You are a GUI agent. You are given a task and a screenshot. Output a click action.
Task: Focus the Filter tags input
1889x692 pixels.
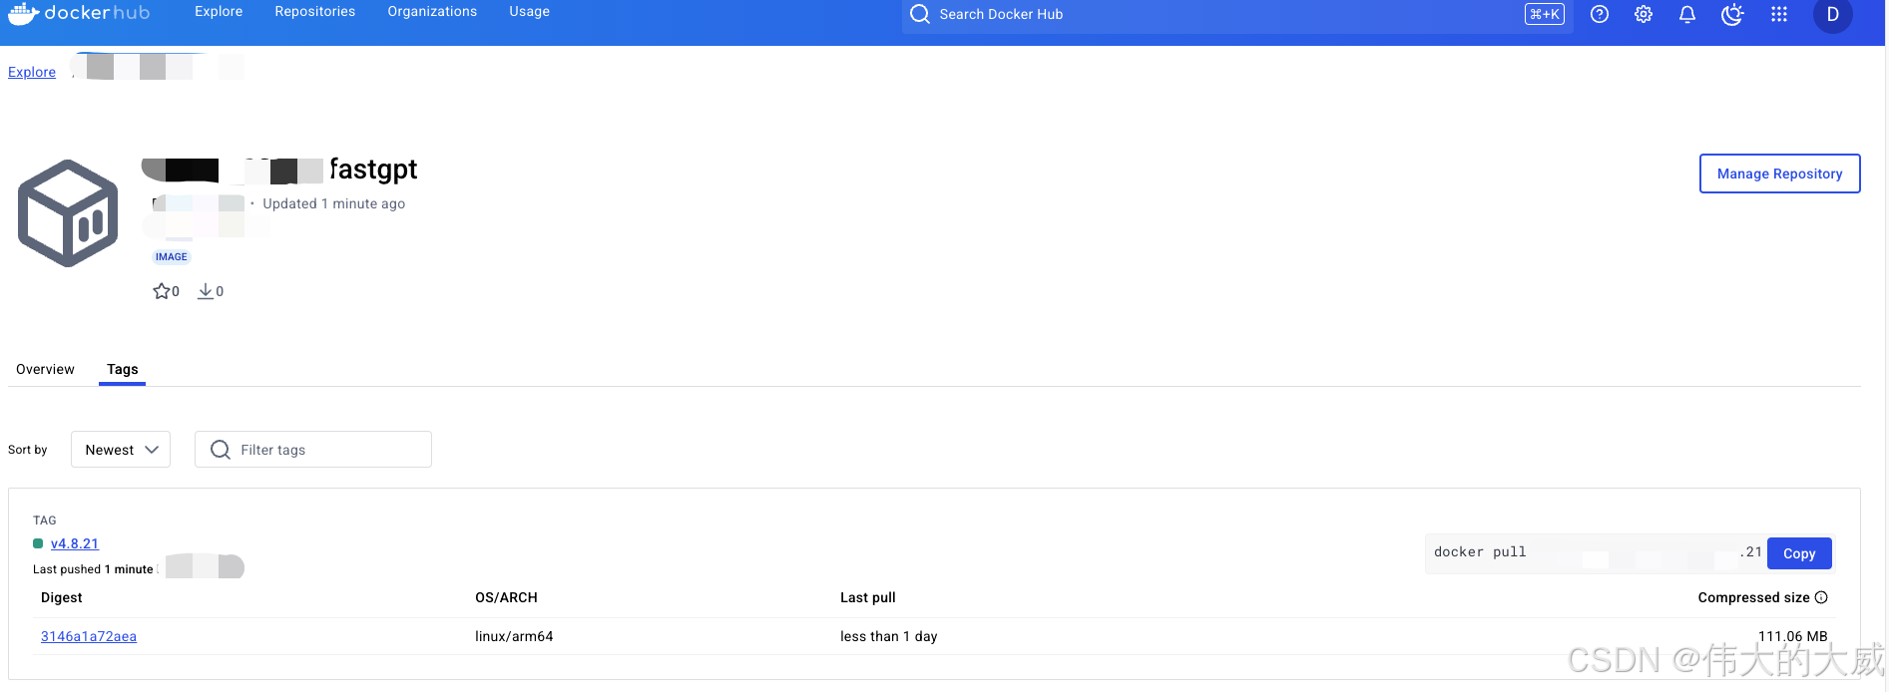pos(313,450)
